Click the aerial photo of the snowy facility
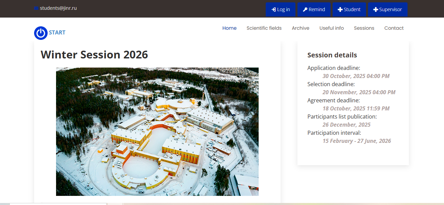 pos(157,132)
